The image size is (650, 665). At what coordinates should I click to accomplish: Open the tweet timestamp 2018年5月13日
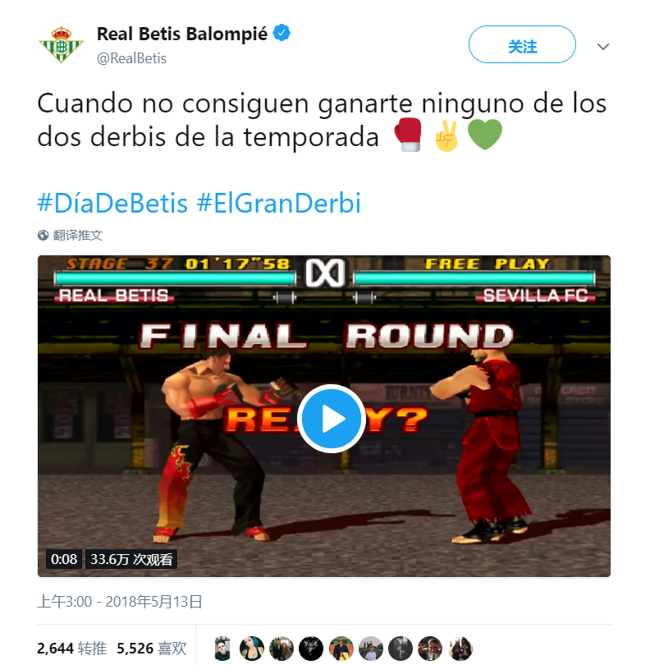pos(120,602)
